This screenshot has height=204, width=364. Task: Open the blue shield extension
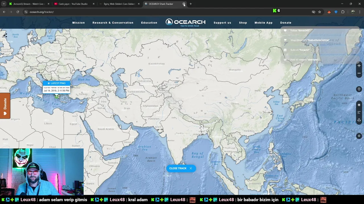[x=336, y=12]
